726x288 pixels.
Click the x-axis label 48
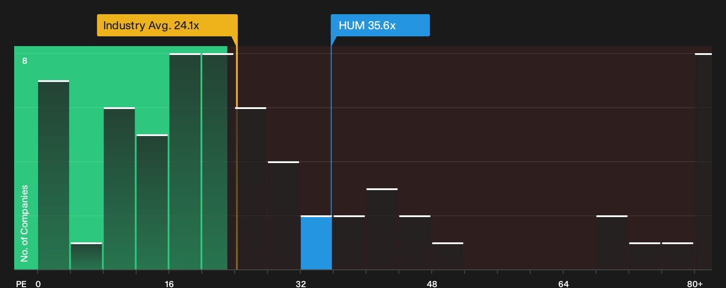tap(432, 284)
